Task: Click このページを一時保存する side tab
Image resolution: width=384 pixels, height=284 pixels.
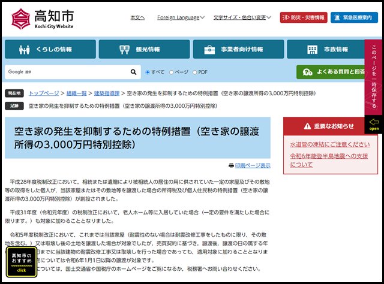Action: pos(374,77)
